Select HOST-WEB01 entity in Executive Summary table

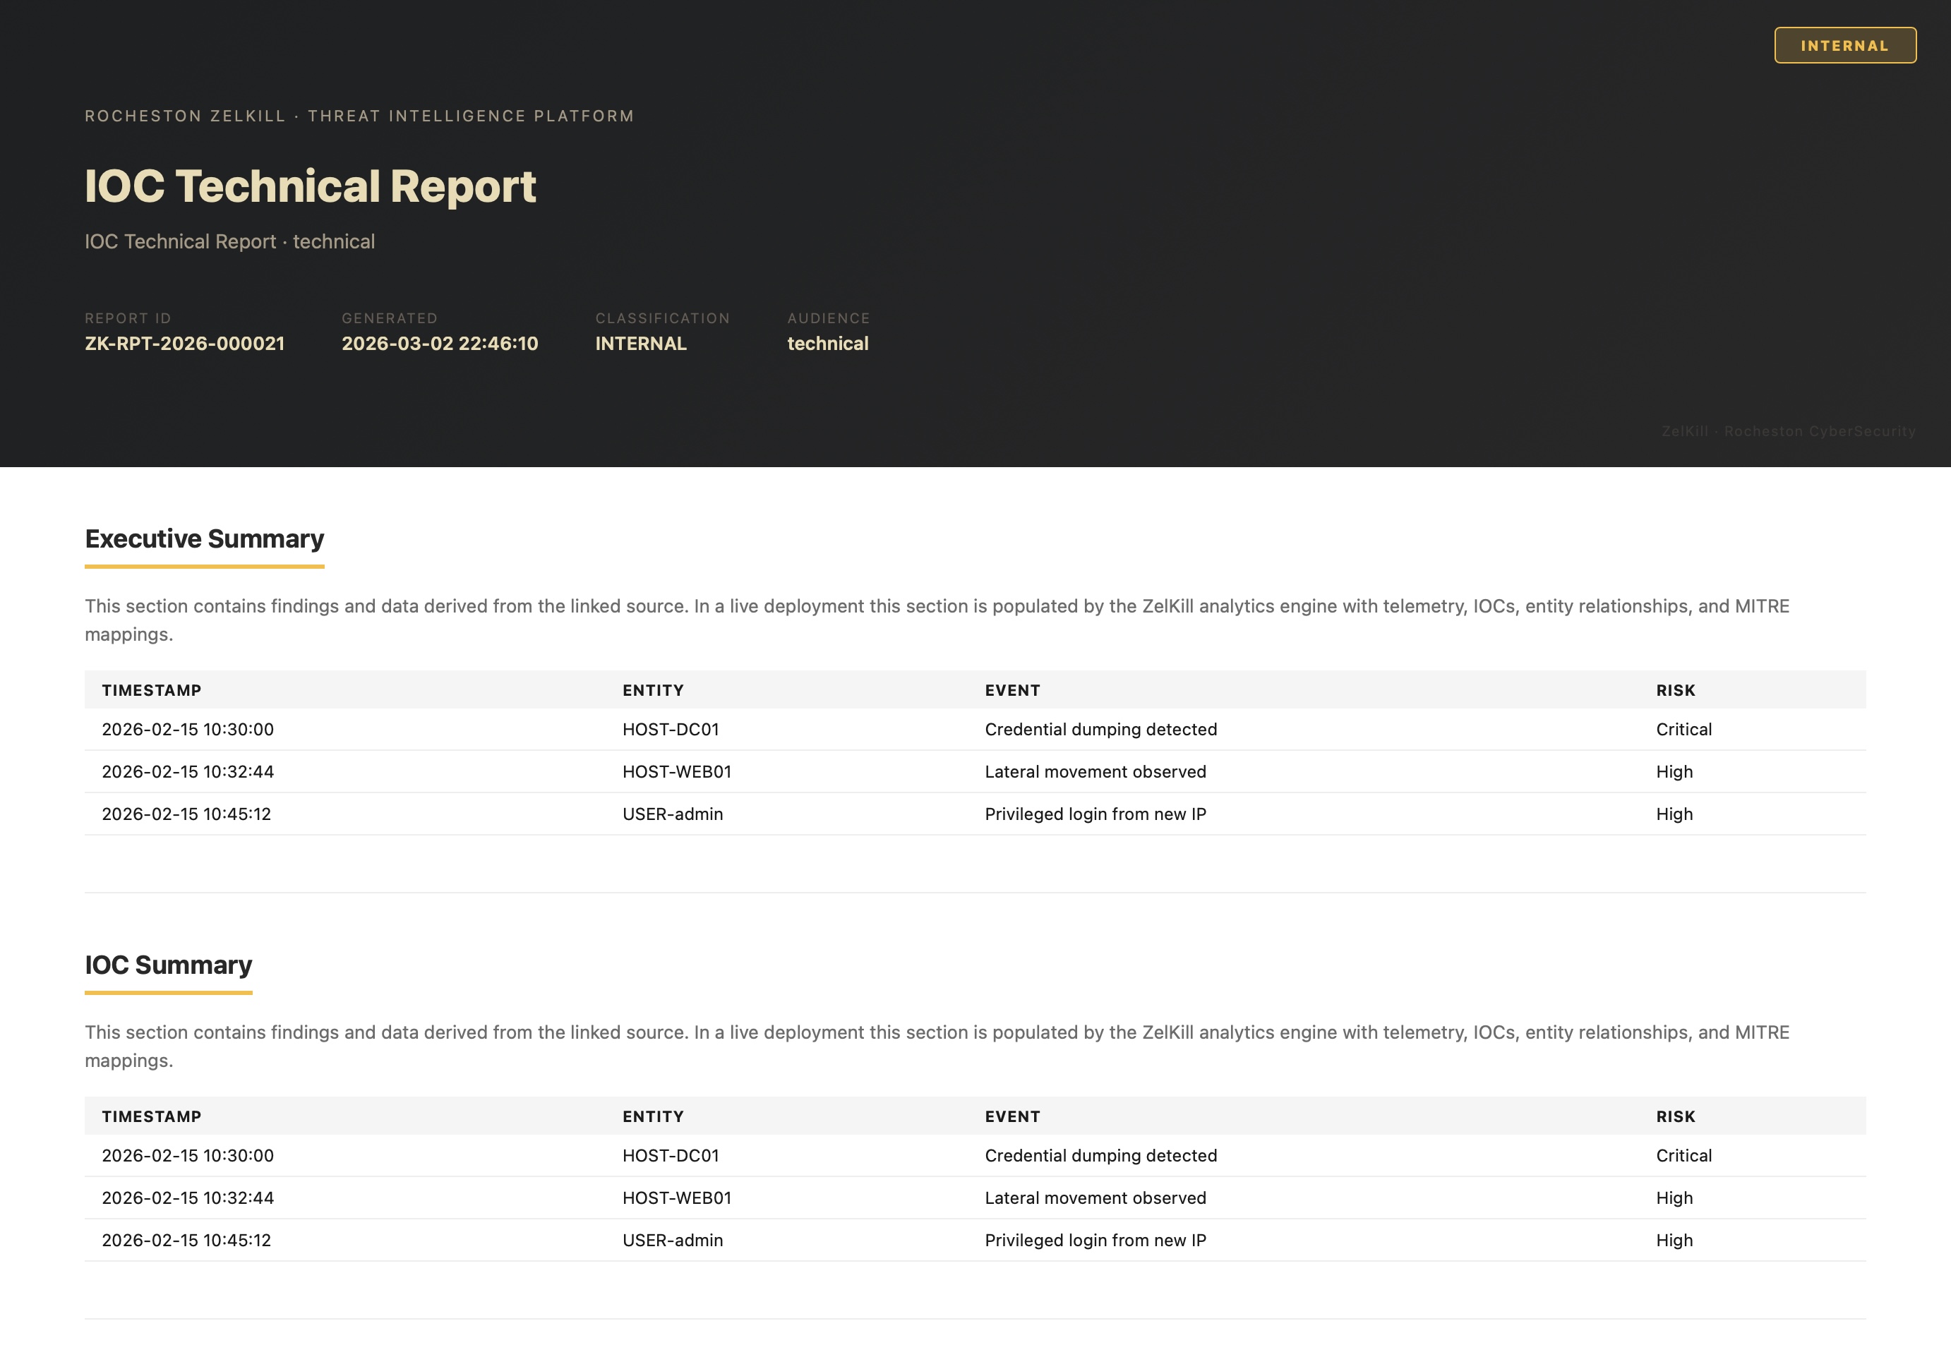tap(676, 772)
